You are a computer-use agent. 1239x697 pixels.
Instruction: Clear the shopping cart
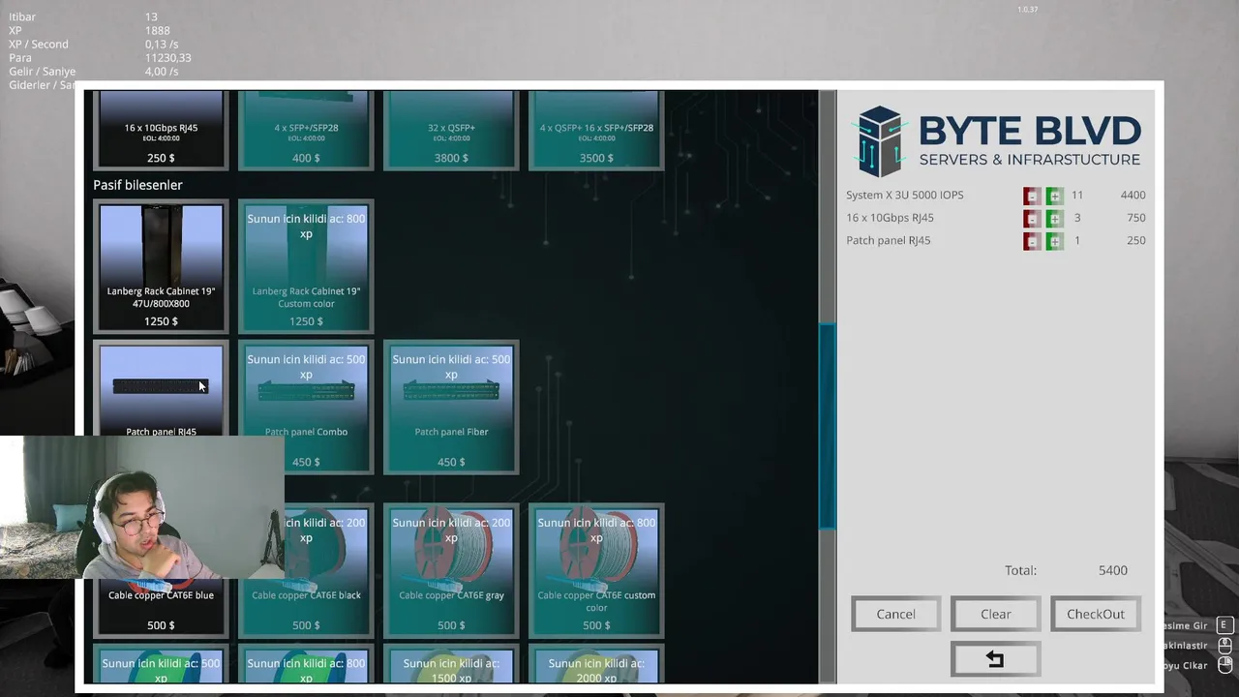[995, 614]
